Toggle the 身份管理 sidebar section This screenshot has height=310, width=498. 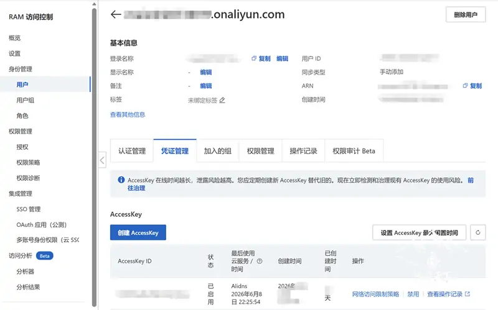click(x=21, y=69)
